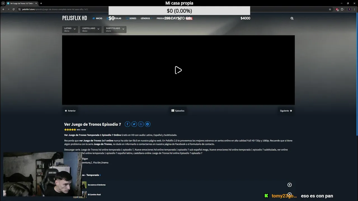Click browser back arrow
Screen dimensions: 358x201
click(x=3, y=9)
